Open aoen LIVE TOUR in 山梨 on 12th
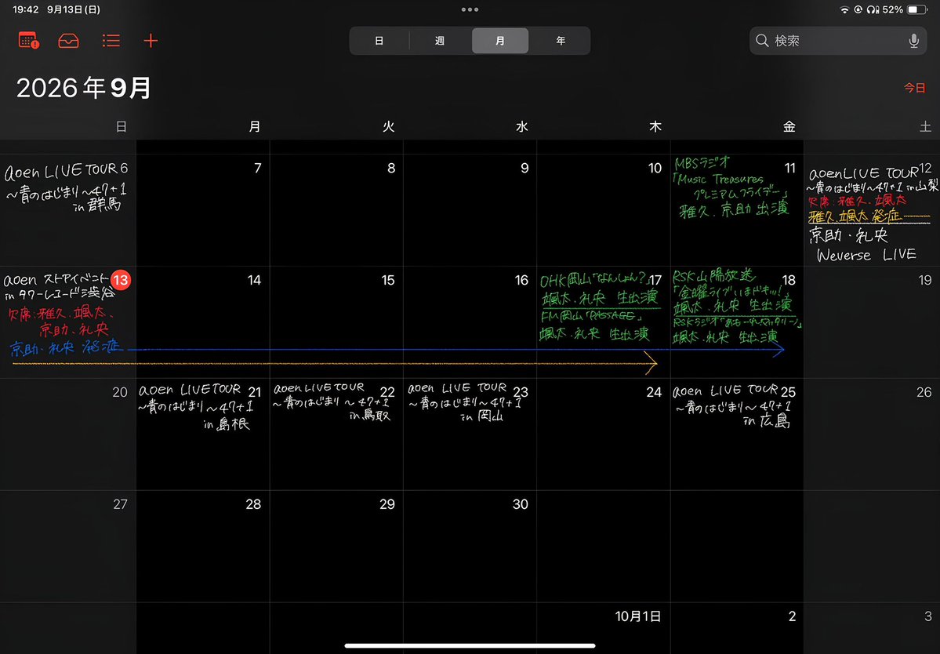Screen dimensions: 940x654 click(873, 180)
